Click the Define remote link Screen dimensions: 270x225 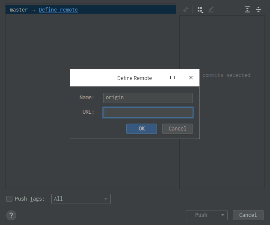pyautogui.click(x=58, y=10)
